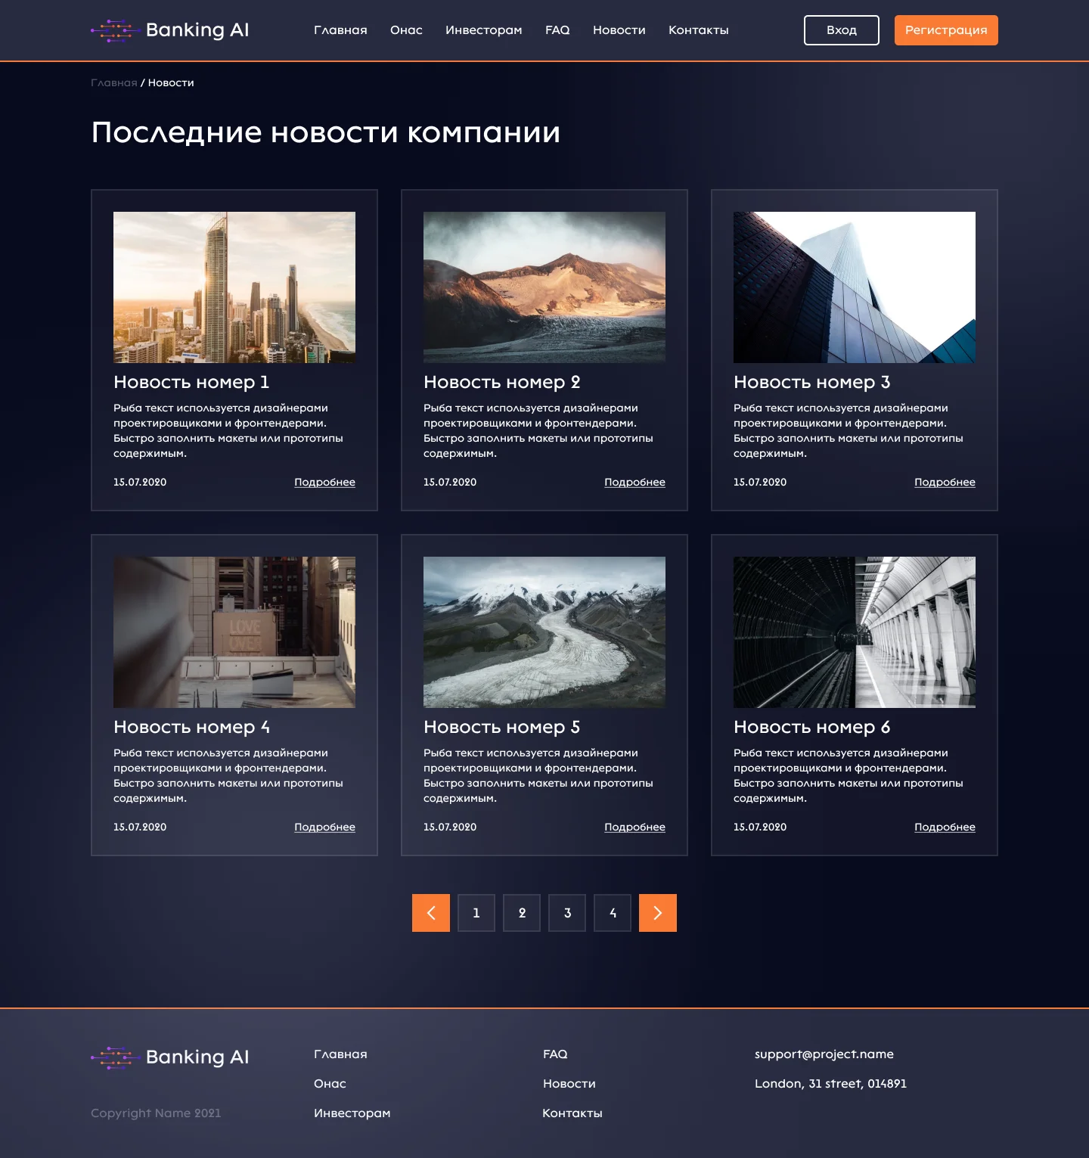Open the glass building image of Новость номер 3

tap(855, 287)
